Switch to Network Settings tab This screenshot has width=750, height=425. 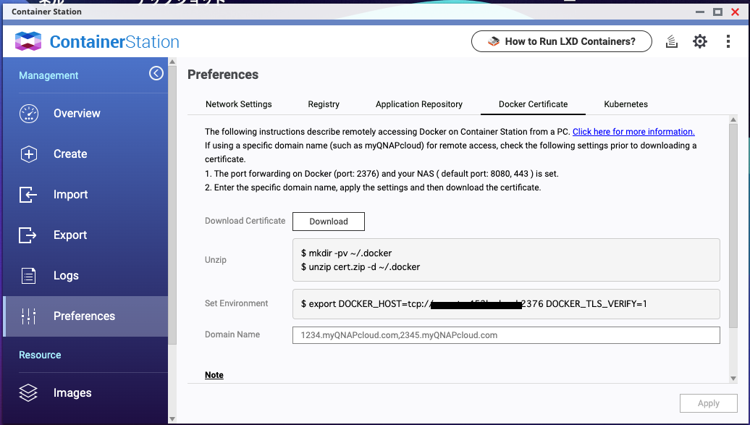click(239, 104)
